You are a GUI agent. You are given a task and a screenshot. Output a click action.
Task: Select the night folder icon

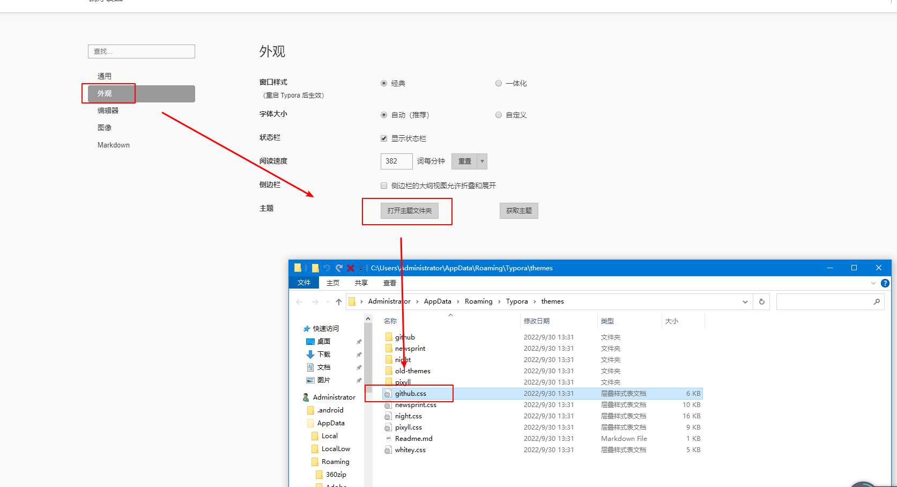click(x=389, y=359)
